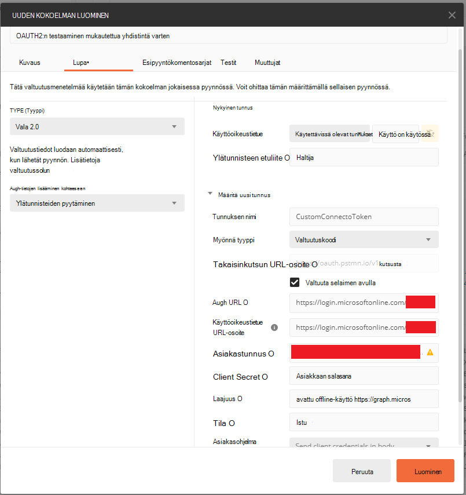
Task: Click the dialog vertical scrollbar
Action: [460, 225]
